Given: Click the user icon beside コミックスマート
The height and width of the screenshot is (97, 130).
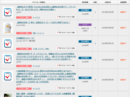Looking at the screenshot, I should 17,41.
